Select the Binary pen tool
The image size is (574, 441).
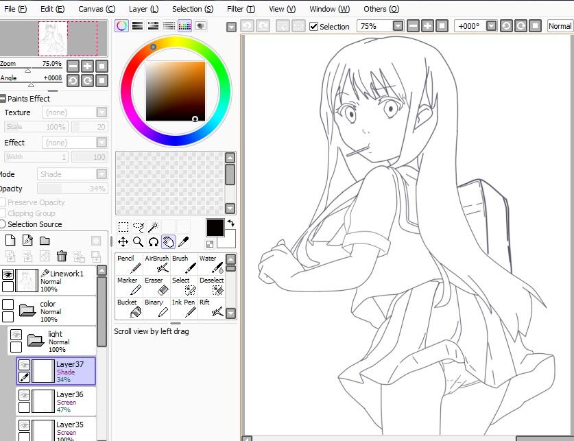156,308
